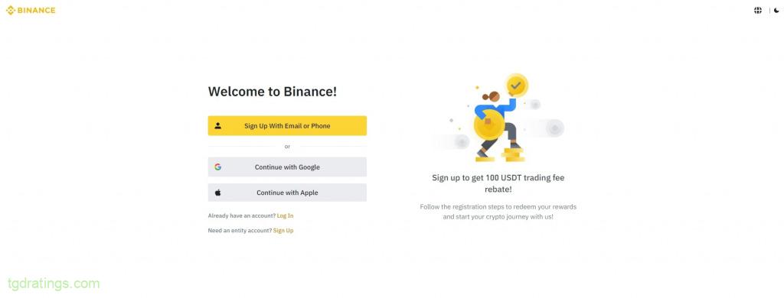This screenshot has height=298, width=784.
Task: Continue with Google account
Action: point(287,167)
